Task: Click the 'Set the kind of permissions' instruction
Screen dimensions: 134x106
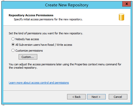Action: point(46,33)
